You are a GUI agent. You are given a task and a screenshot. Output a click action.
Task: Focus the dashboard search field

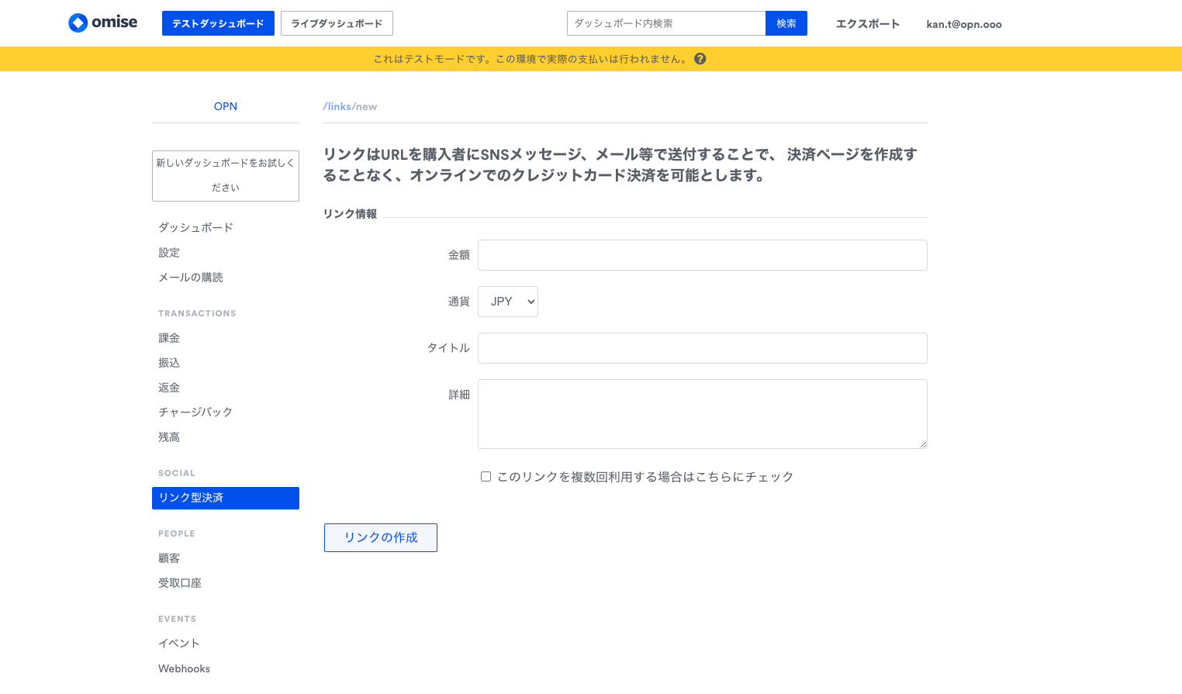[x=666, y=23]
